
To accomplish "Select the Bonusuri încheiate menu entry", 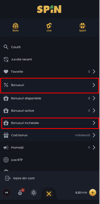I will point(50,123).
